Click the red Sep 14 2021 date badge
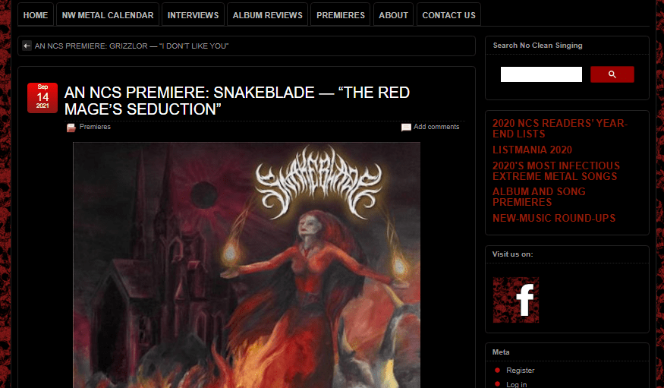The width and height of the screenshot is (664, 388). (42, 98)
